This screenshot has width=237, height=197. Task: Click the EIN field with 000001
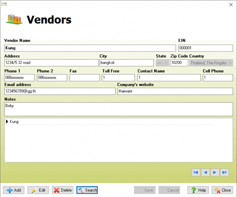point(205,48)
